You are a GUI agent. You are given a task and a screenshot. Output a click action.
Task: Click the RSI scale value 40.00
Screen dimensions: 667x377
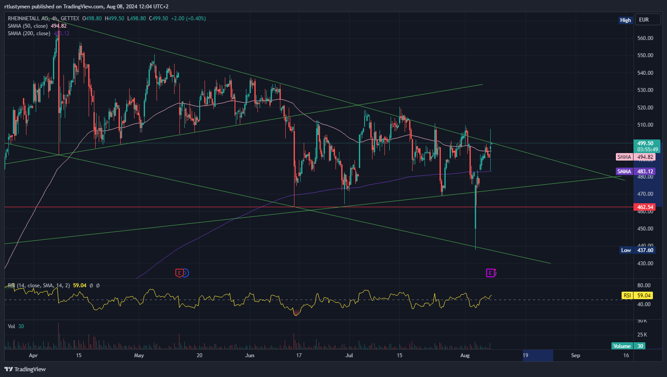[x=644, y=304]
